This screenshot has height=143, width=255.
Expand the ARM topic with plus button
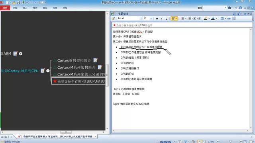[x=21, y=54]
